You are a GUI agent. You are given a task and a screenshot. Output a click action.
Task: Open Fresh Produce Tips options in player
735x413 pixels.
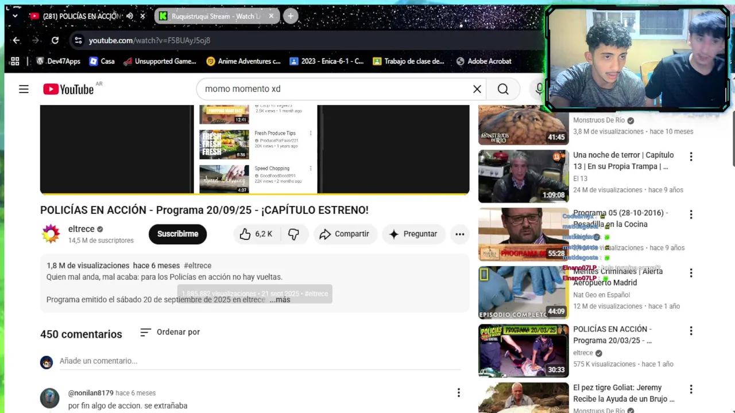click(x=311, y=133)
